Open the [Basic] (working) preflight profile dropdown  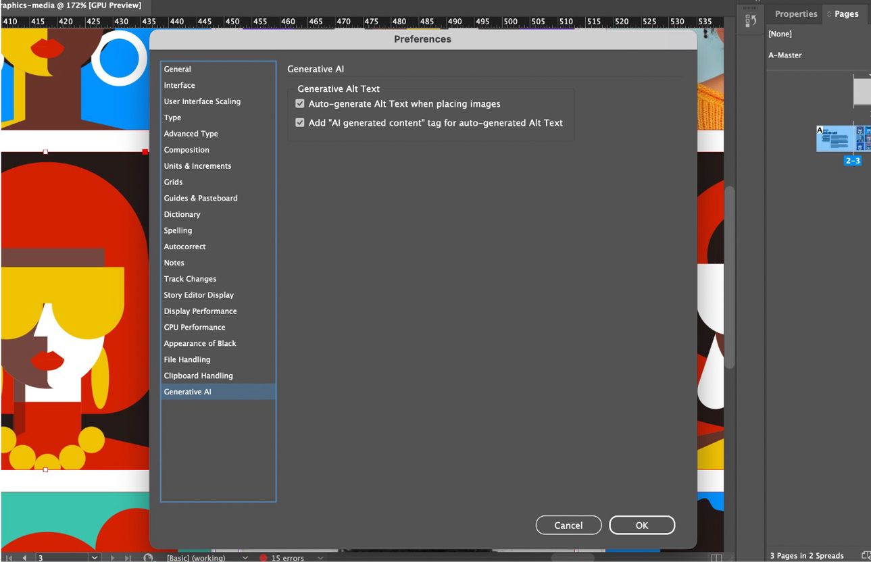tap(245, 559)
